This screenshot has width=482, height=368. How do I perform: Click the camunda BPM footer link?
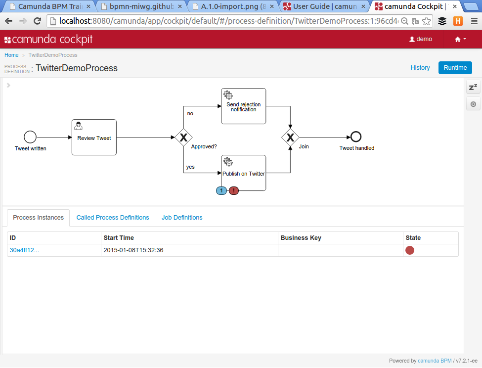click(435, 361)
